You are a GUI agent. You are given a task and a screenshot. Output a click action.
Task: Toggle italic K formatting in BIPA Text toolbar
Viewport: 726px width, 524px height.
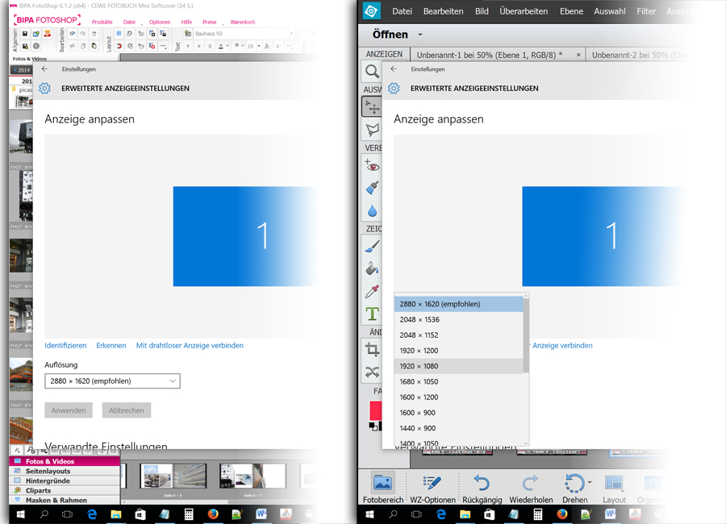point(198,46)
